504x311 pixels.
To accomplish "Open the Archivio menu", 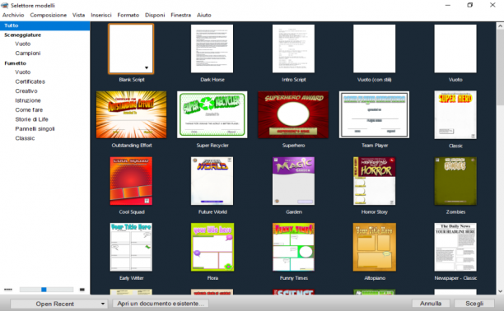I will tap(13, 15).
